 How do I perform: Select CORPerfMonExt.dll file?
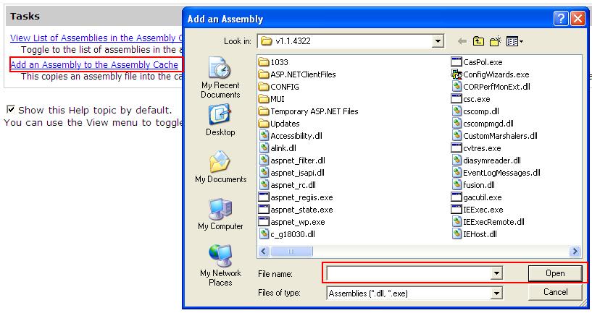(x=491, y=87)
